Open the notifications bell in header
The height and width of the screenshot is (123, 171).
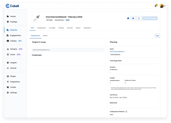point(156,6)
